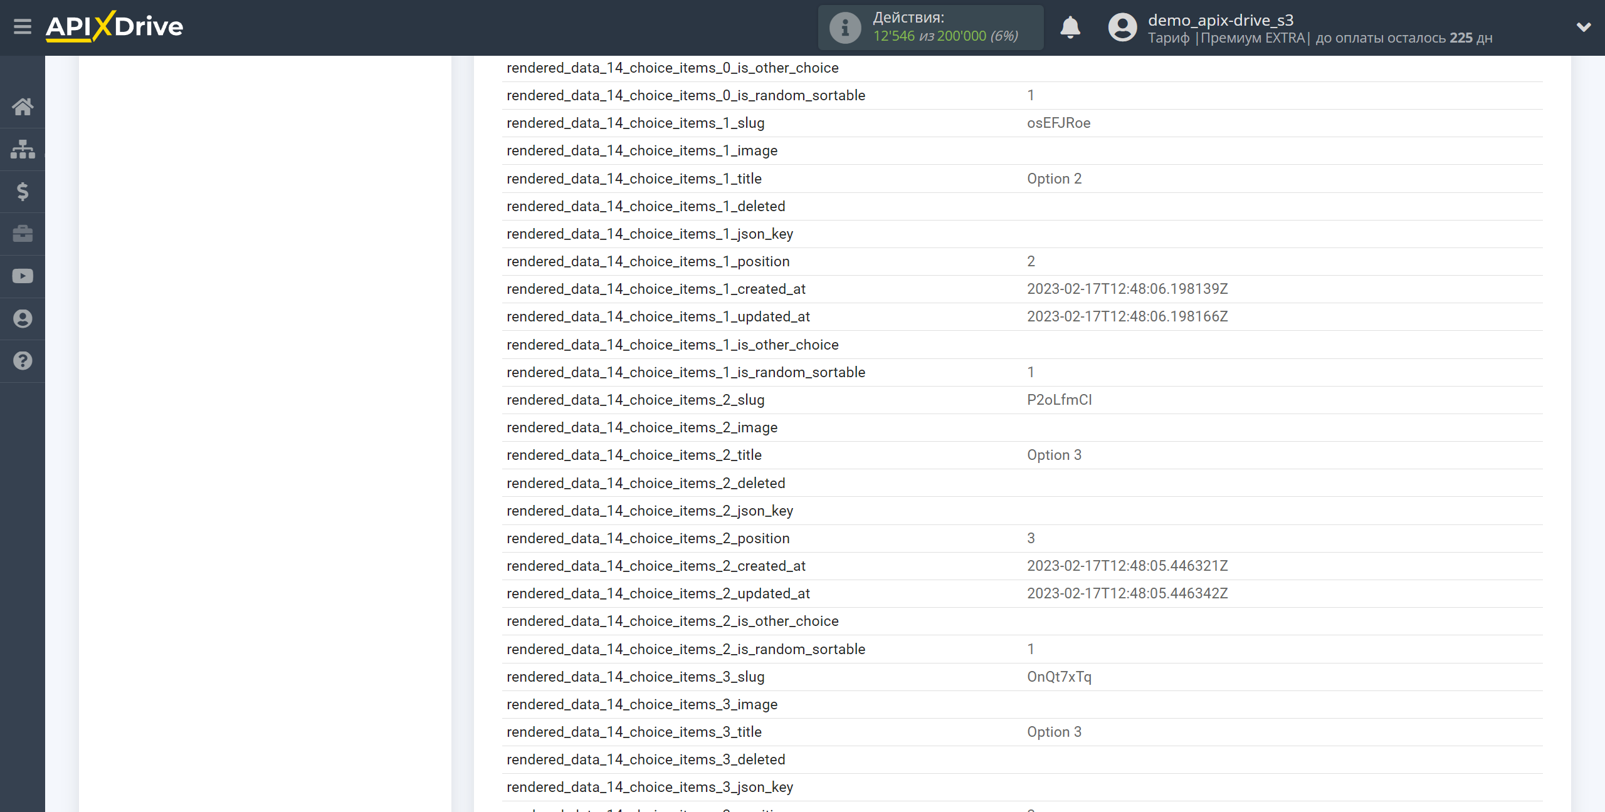The height and width of the screenshot is (812, 1605).
Task: Click the actions info icon
Action: click(845, 28)
